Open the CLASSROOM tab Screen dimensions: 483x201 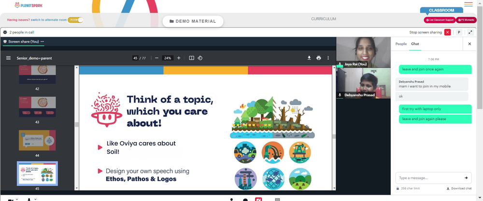click(441, 10)
